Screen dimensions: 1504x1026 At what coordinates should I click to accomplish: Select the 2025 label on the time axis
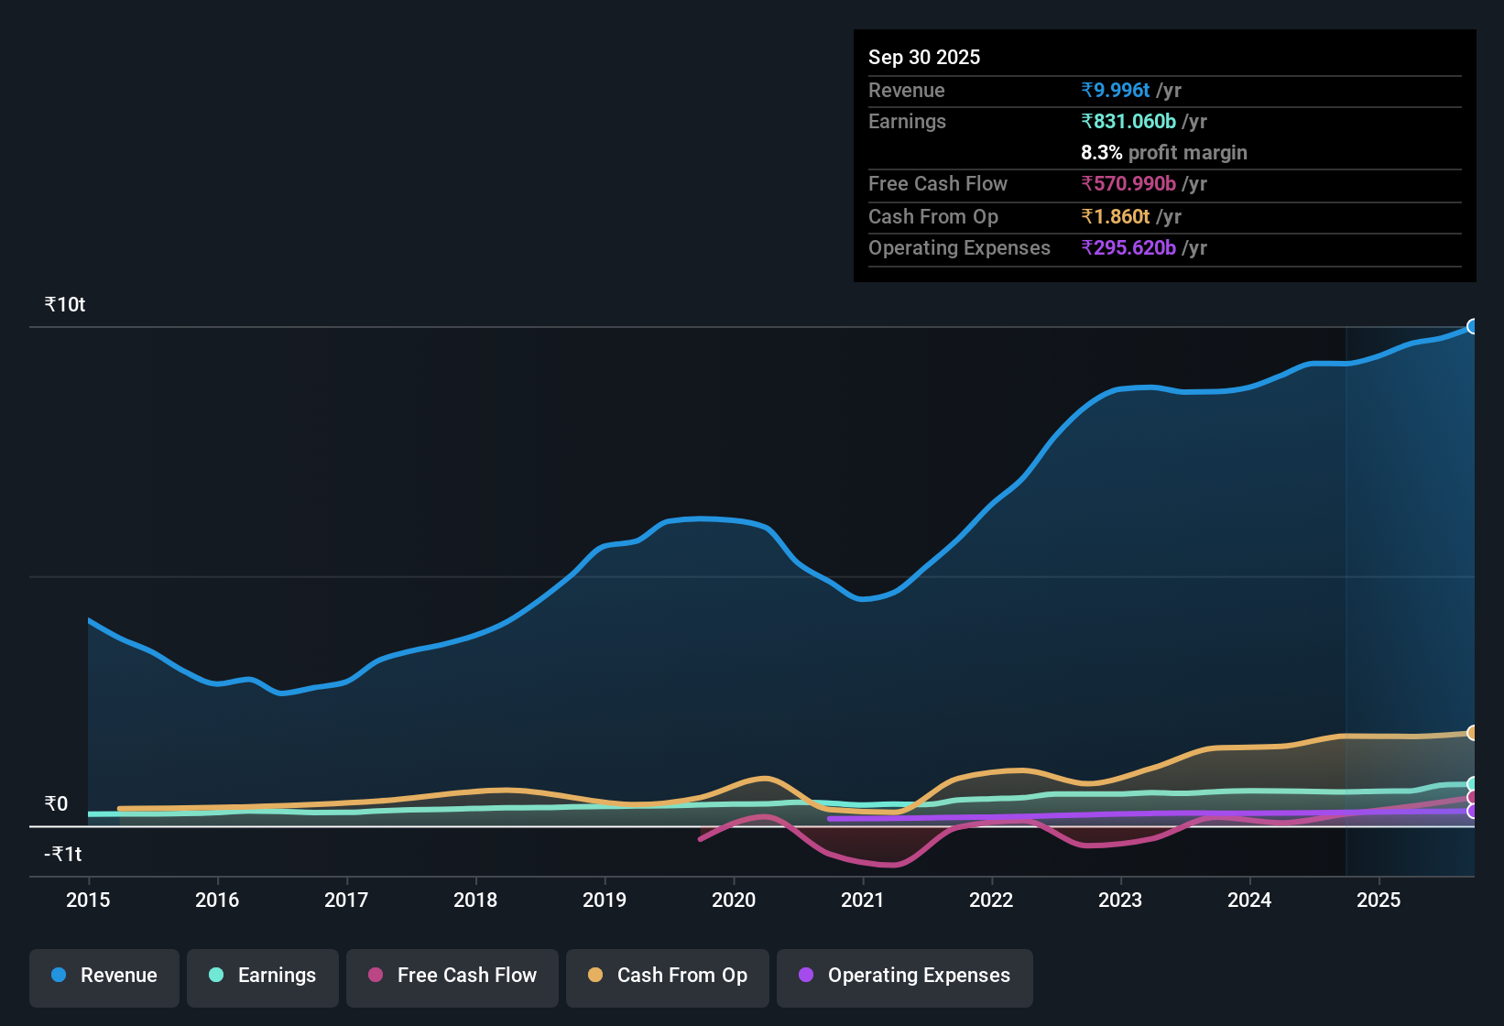(1379, 900)
